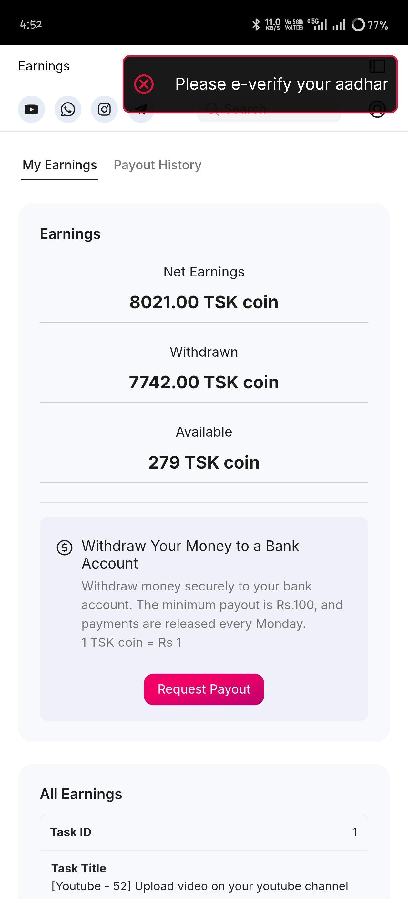Open the Youtube - 52 upload video task

[200, 886]
